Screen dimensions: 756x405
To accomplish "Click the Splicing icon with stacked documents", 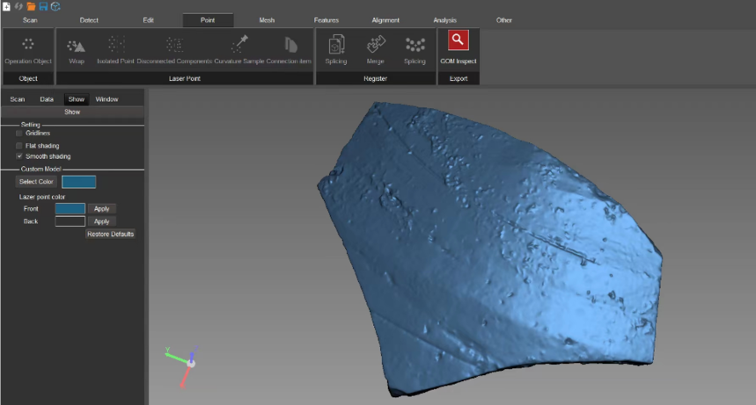I will click(x=336, y=50).
